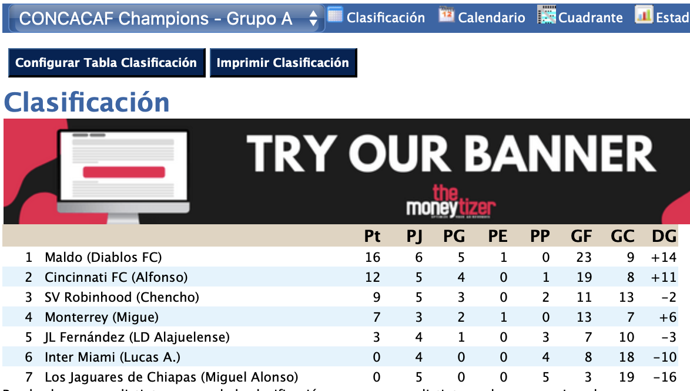Click the Clasificación table icon

coord(334,15)
